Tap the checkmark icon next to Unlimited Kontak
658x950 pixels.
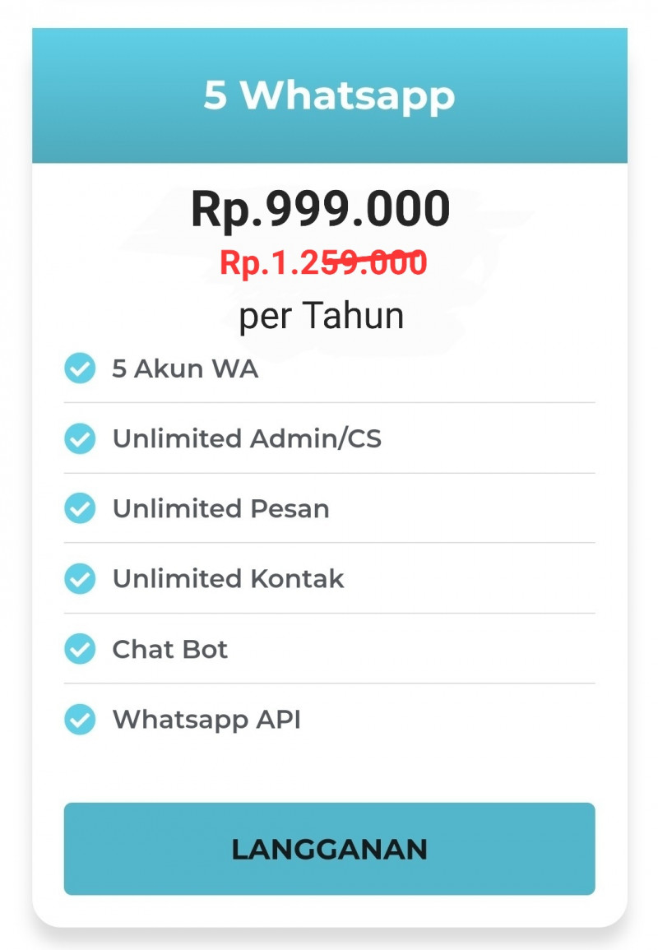click(x=80, y=579)
